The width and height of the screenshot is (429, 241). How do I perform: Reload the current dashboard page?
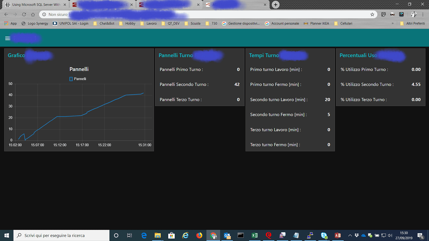[x=24, y=14]
